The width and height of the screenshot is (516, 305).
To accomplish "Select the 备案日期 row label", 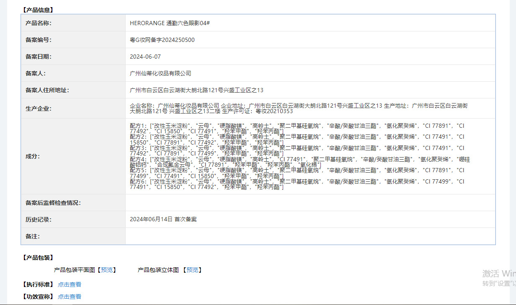I will point(39,57).
